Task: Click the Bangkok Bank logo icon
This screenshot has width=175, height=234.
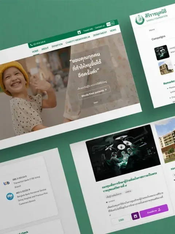Action: [x=10, y=197]
